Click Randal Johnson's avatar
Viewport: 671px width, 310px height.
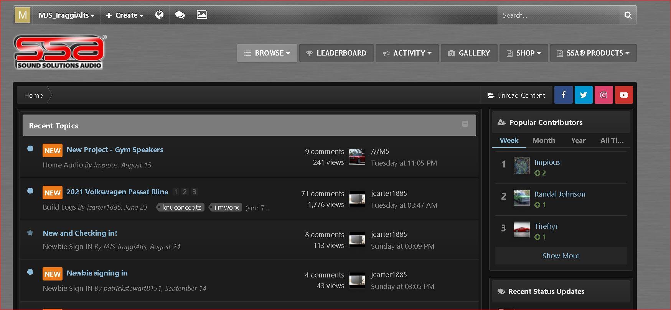[522, 198]
